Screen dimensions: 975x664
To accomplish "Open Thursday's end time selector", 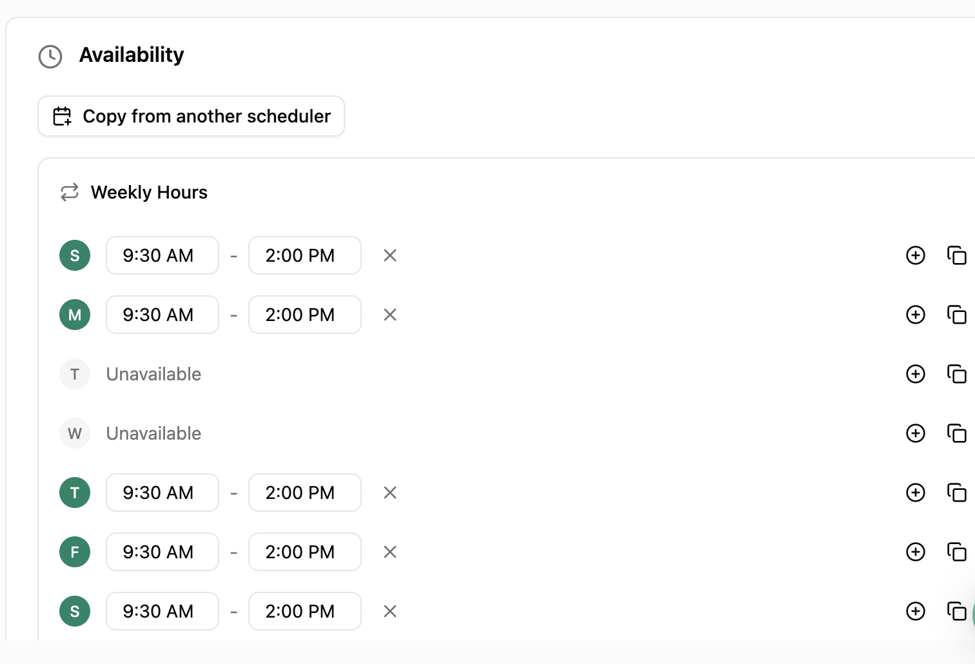I will 304,493.
